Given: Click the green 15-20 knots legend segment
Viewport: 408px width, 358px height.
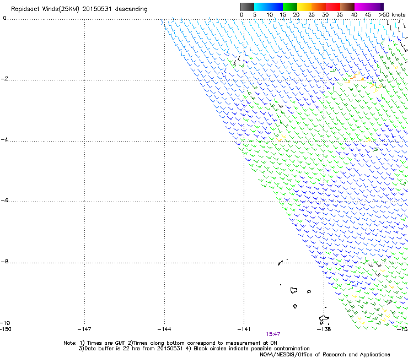Looking at the screenshot, I should [290, 7].
